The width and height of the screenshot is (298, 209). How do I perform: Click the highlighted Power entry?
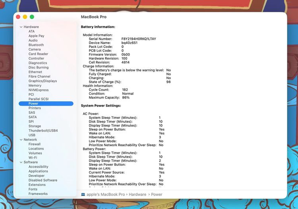pos(46,104)
